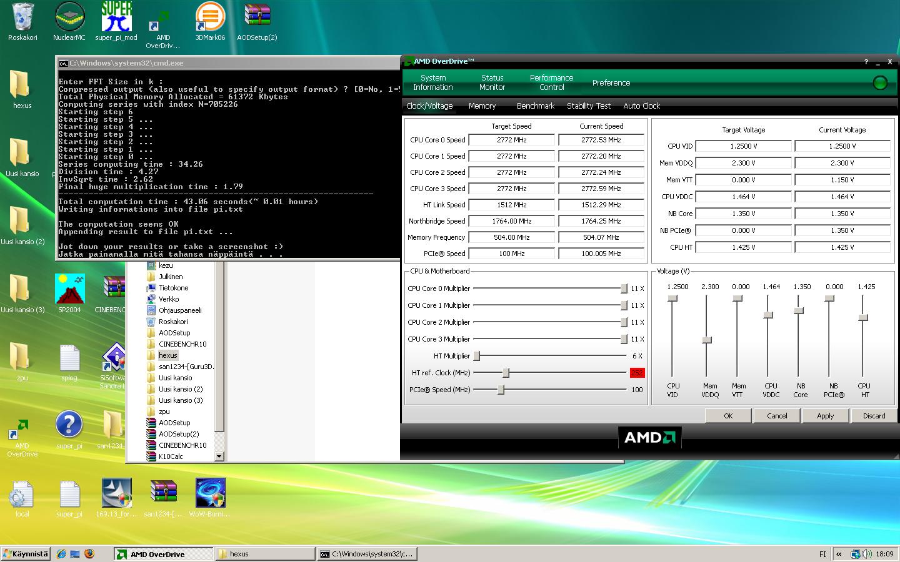Click the HT Link Speed target field

[x=512, y=205]
